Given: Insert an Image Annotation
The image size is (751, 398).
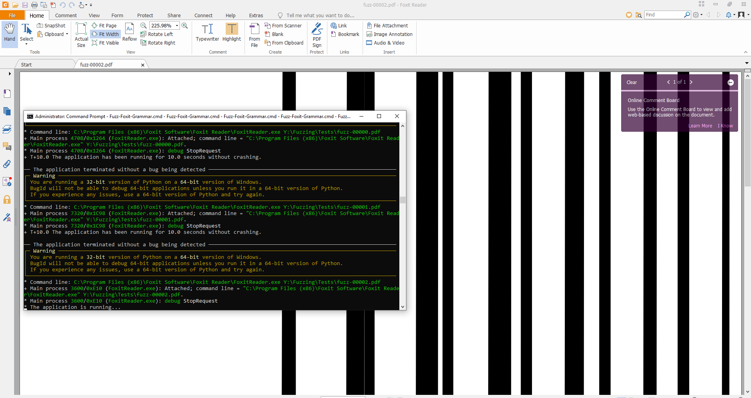Looking at the screenshot, I should [390, 34].
